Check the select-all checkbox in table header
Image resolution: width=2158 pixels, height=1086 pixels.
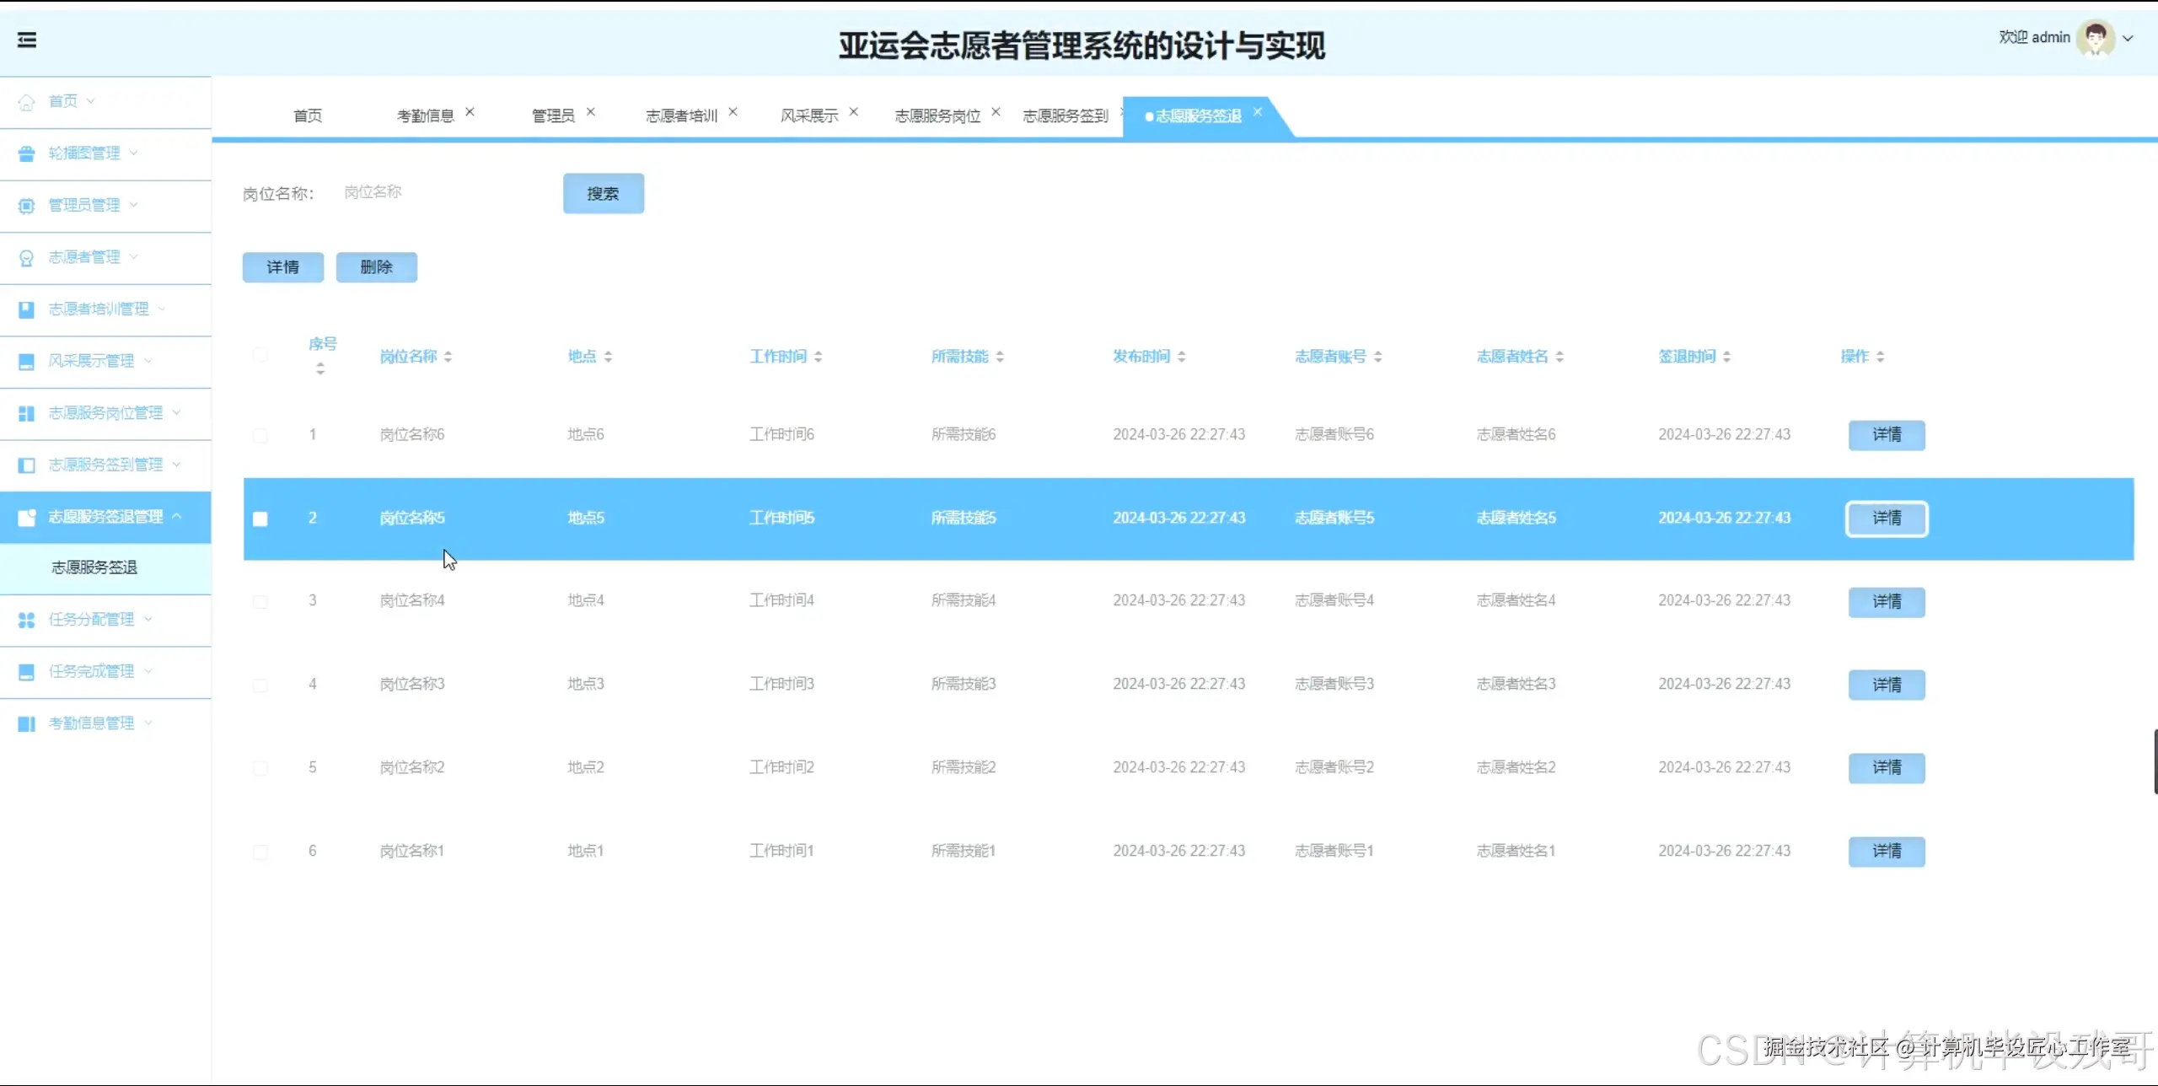pyautogui.click(x=261, y=355)
